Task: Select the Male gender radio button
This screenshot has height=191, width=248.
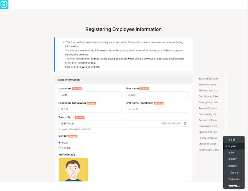Action: coord(59,143)
